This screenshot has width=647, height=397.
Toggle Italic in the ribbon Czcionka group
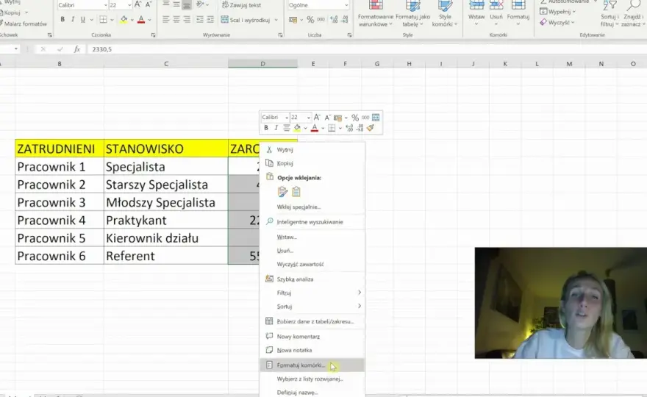[x=73, y=19]
